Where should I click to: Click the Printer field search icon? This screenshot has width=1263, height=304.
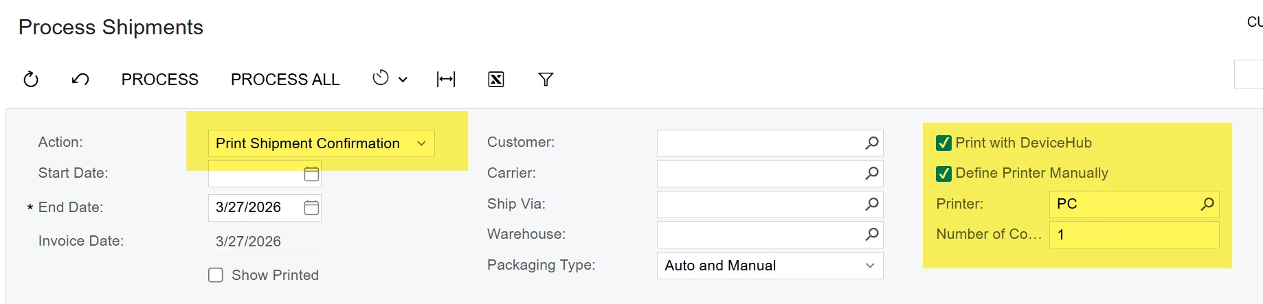[1207, 204]
